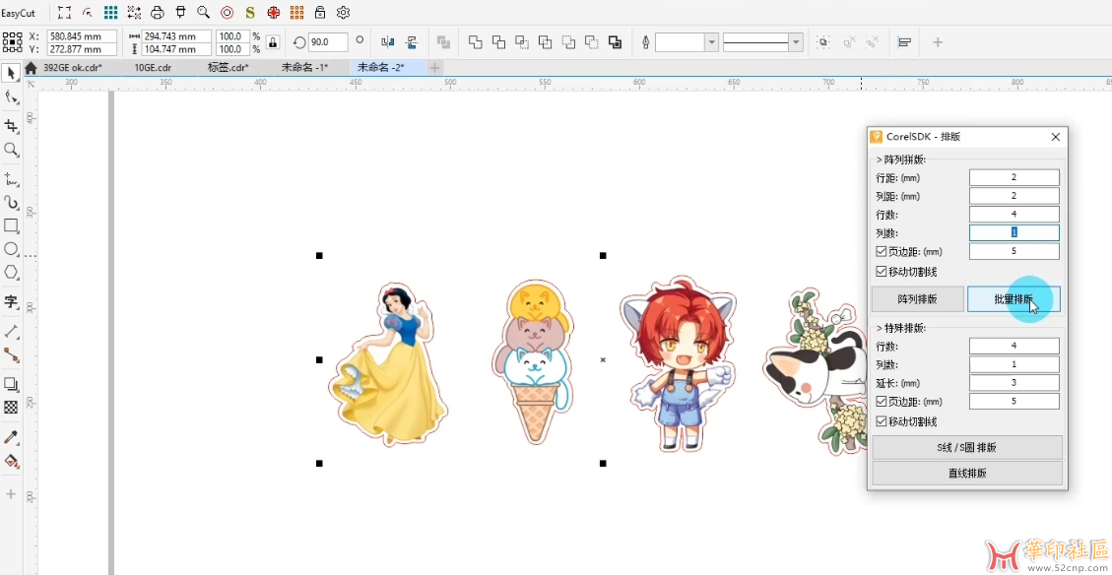Viewport: 1112px width, 575px height.
Task: Select the Zoom tool in toolbox
Action: (11, 150)
